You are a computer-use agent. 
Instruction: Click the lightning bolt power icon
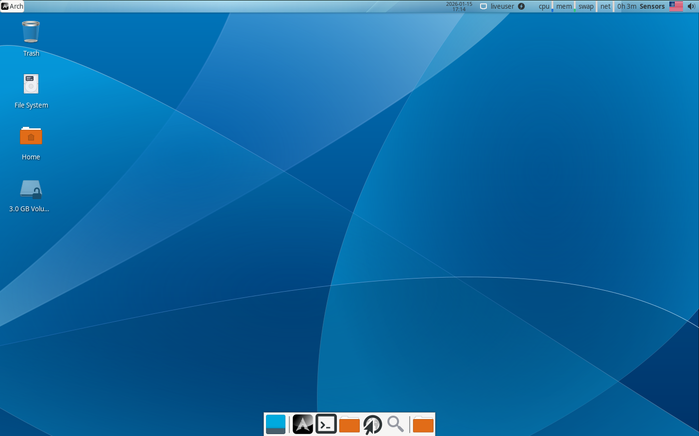click(521, 6)
